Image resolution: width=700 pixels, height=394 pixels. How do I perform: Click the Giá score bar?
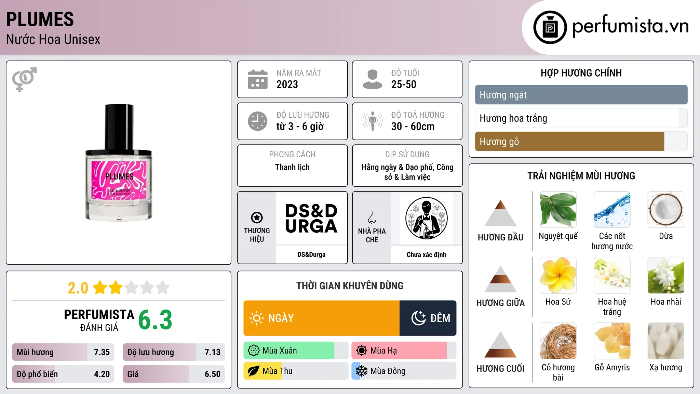pyautogui.click(x=174, y=374)
